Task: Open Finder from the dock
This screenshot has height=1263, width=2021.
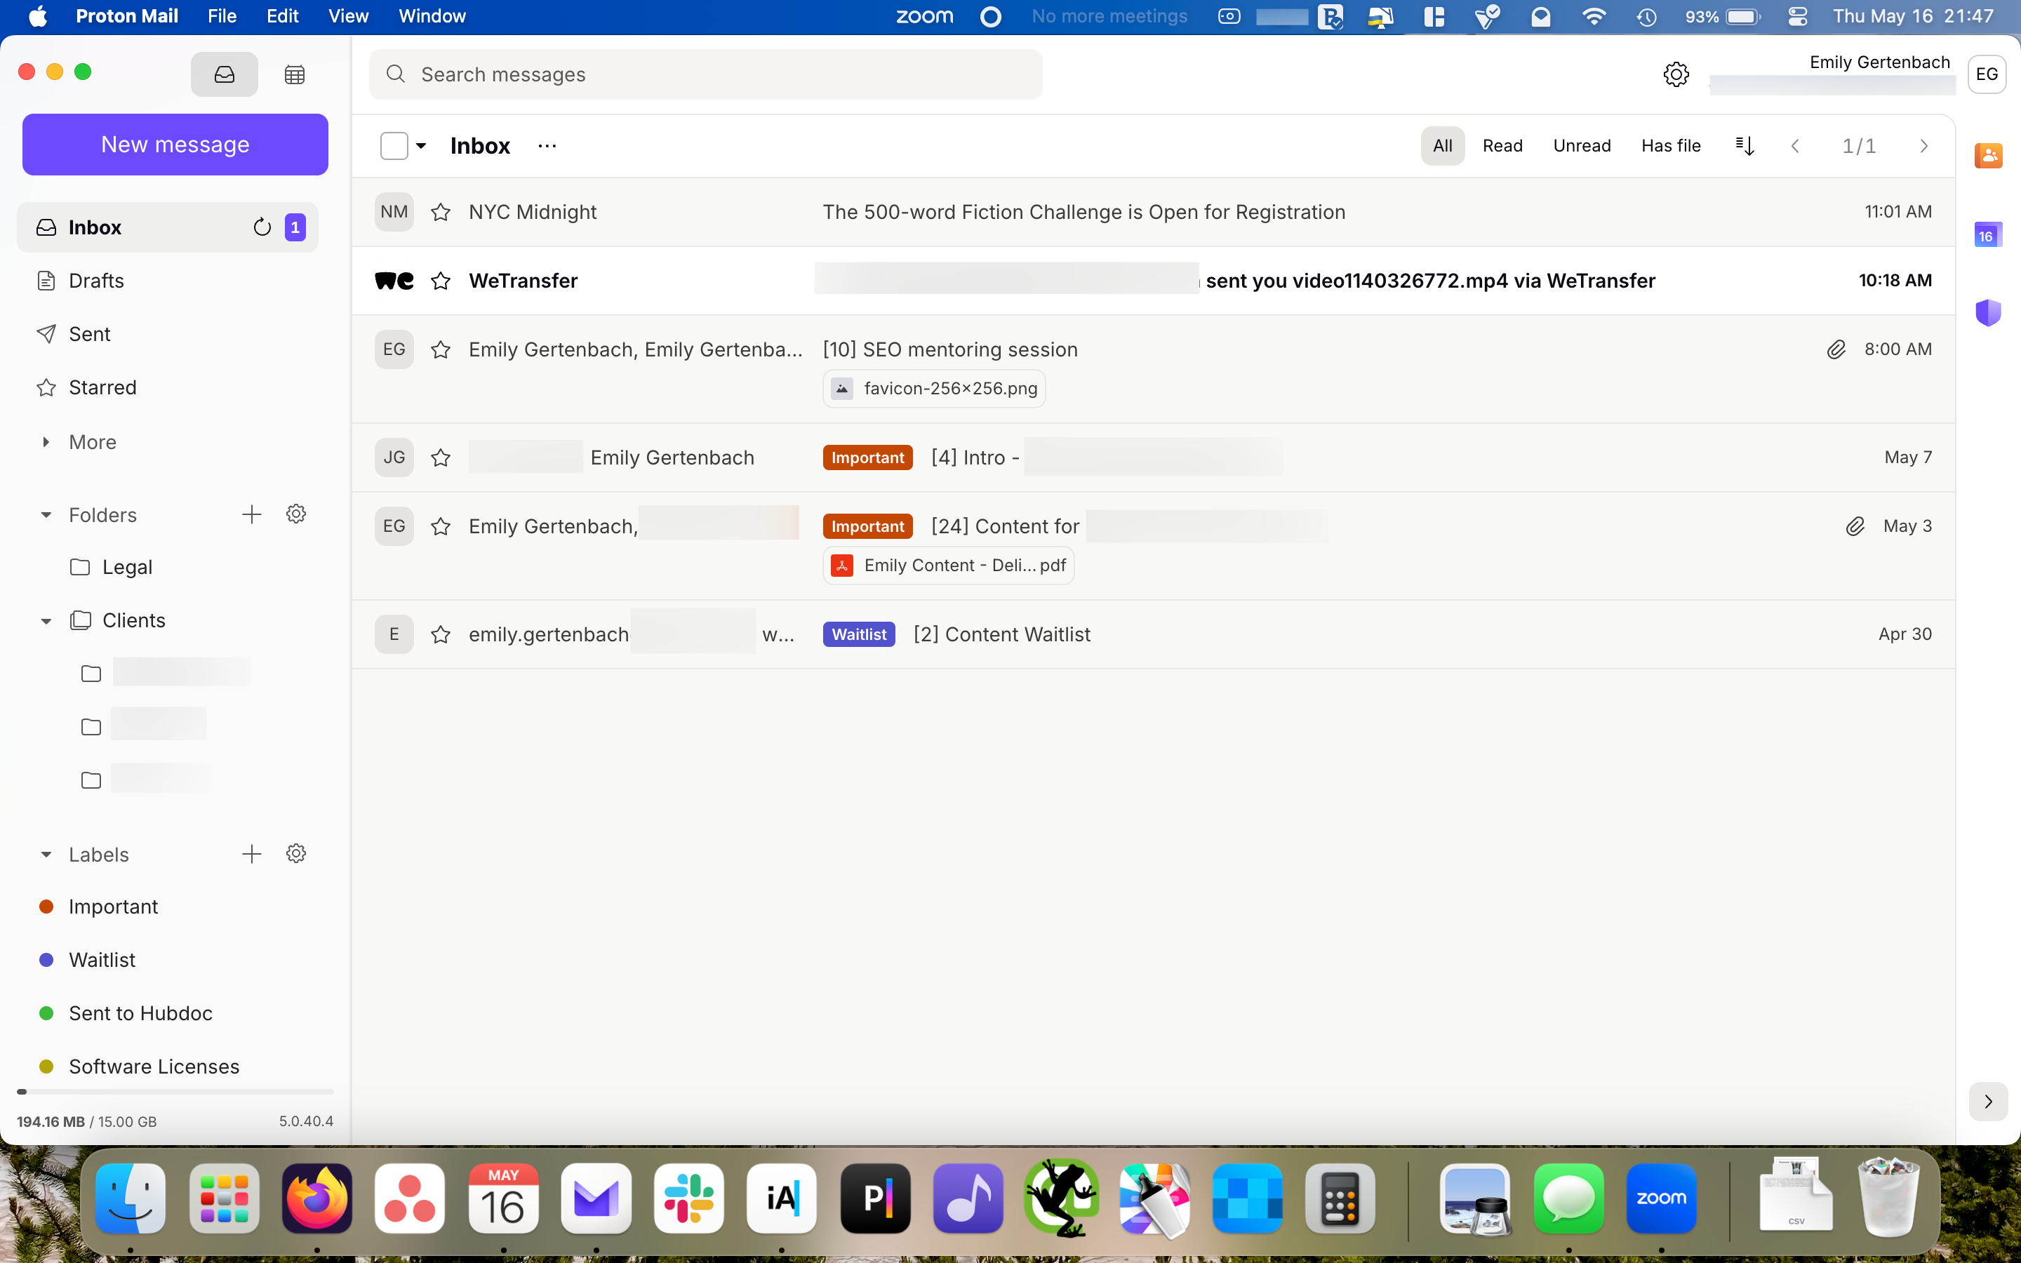Action: click(131, 1198)
